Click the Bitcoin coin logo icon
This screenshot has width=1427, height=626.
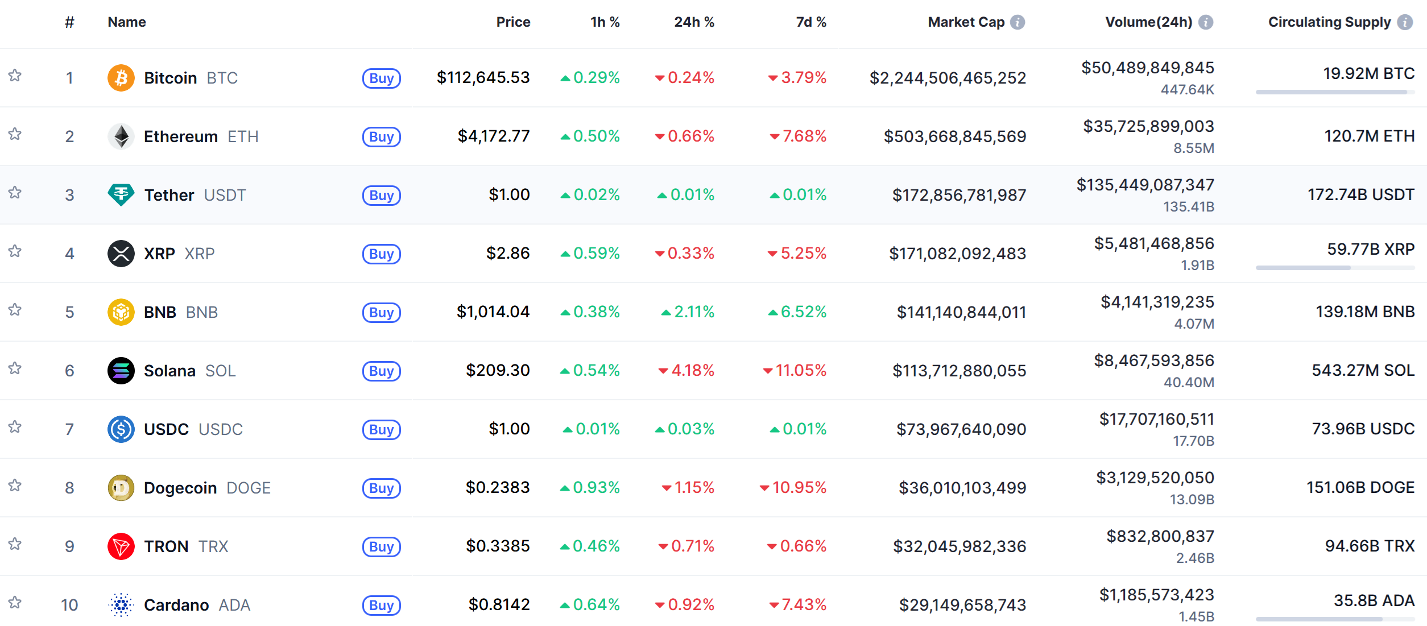(x=121, y=78)
